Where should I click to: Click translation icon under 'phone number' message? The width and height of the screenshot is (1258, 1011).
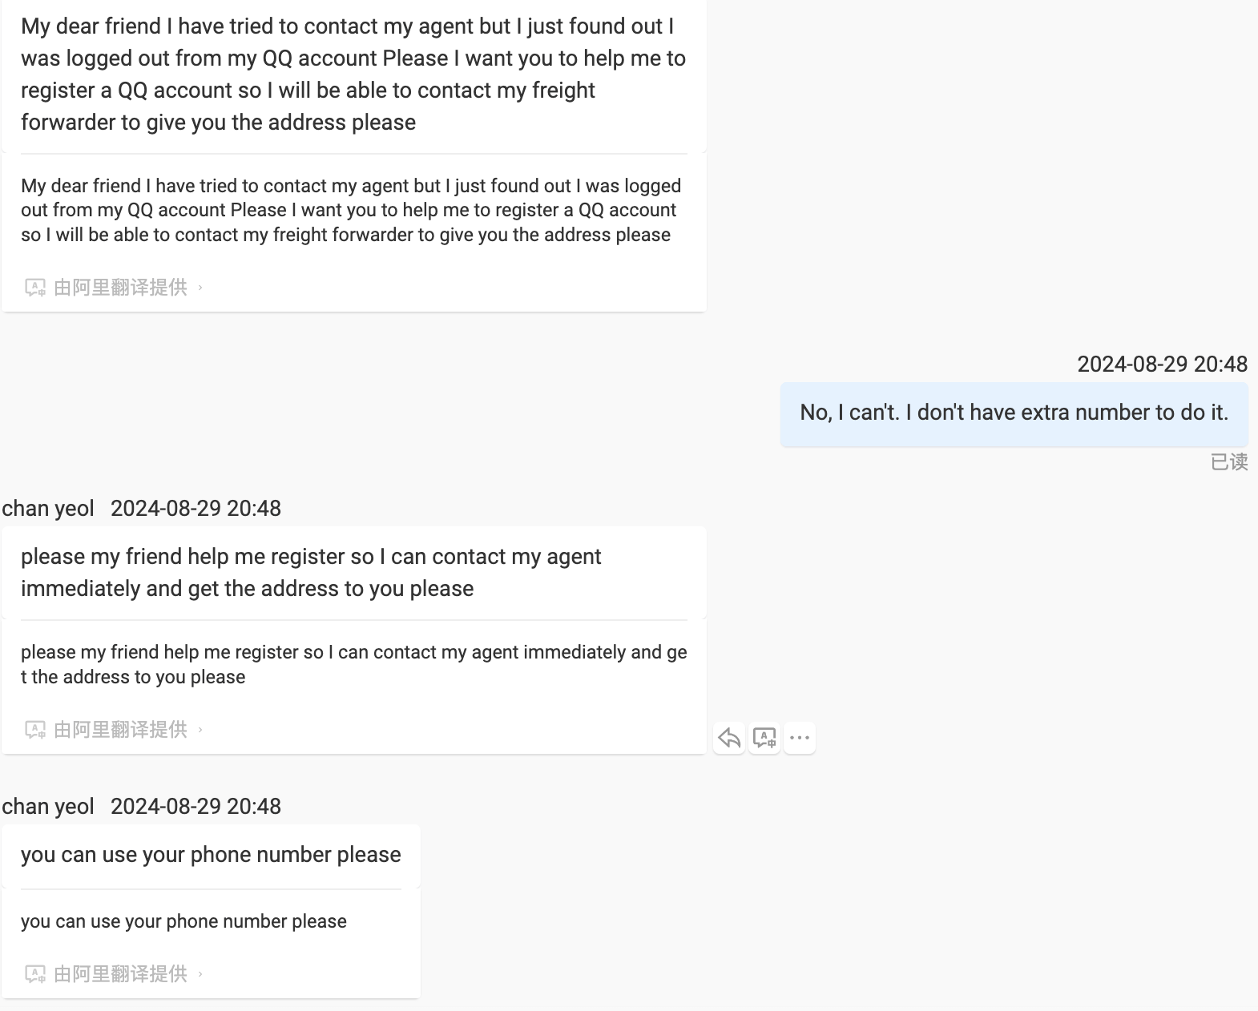pyautogui.click(x=35, y=974)
